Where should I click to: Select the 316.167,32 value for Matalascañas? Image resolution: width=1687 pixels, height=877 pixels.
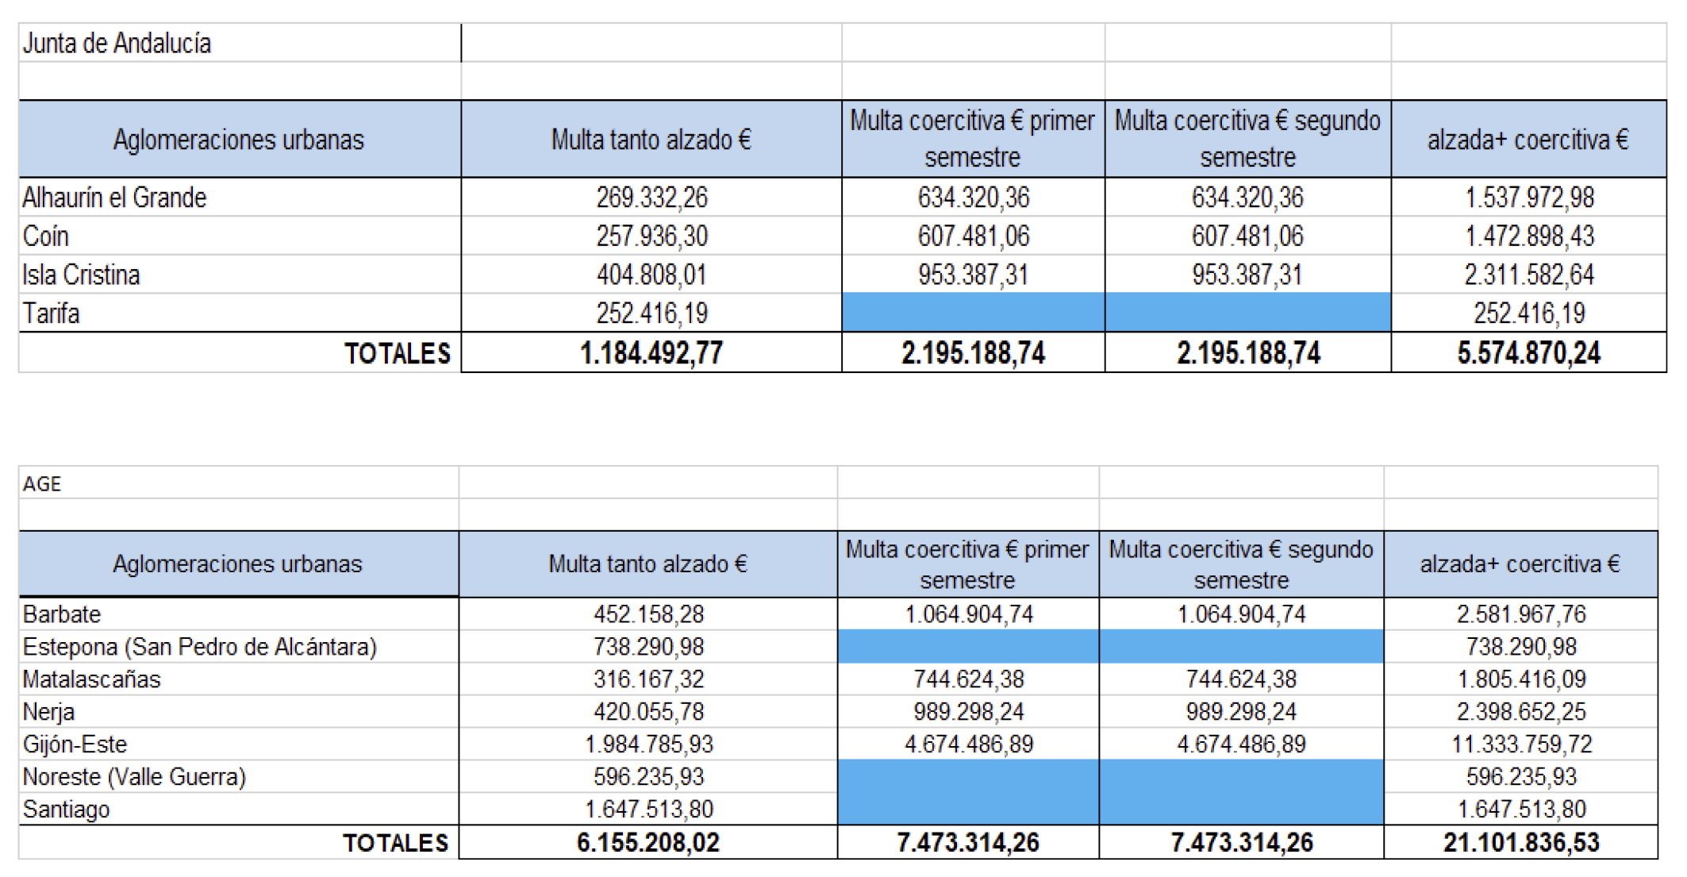tap(648, 679)
